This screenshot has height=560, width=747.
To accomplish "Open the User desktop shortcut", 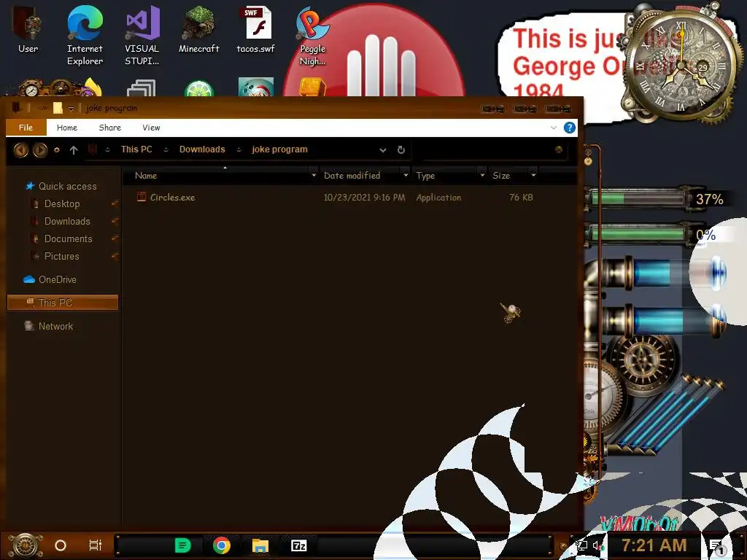I will tap(28, 28).
